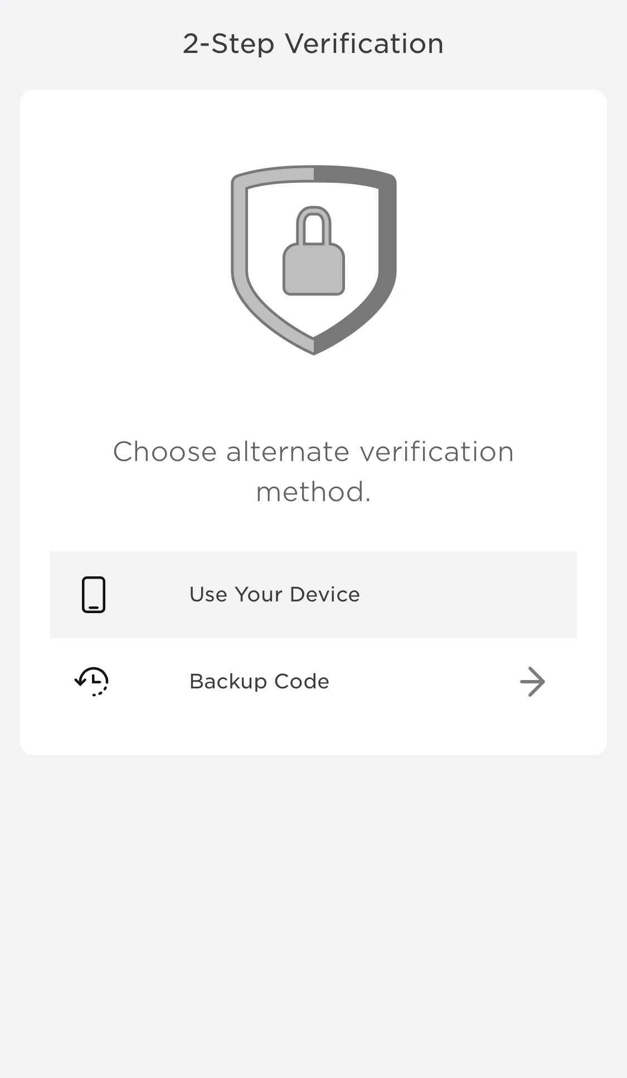The height and width of the screenshot is (1078, 627).
Task: Click the right arrow on Backup Code row
Action: 532,681
